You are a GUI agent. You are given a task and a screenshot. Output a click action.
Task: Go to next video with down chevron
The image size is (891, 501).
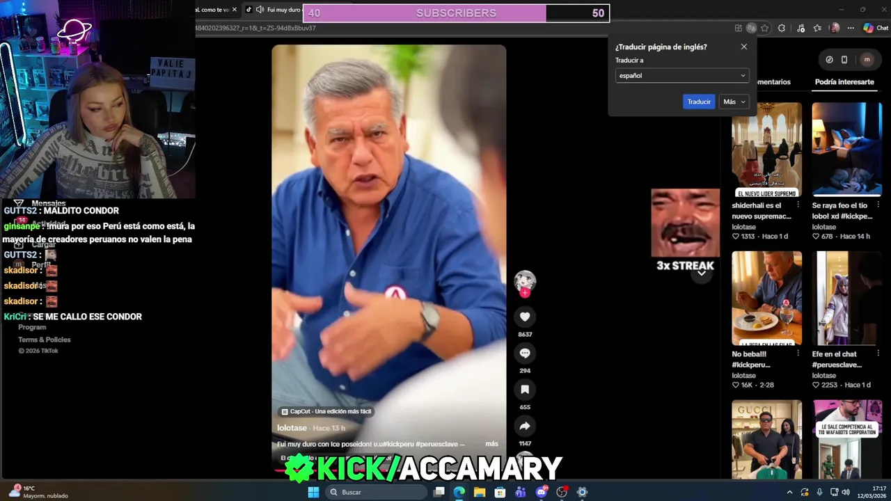702,273
